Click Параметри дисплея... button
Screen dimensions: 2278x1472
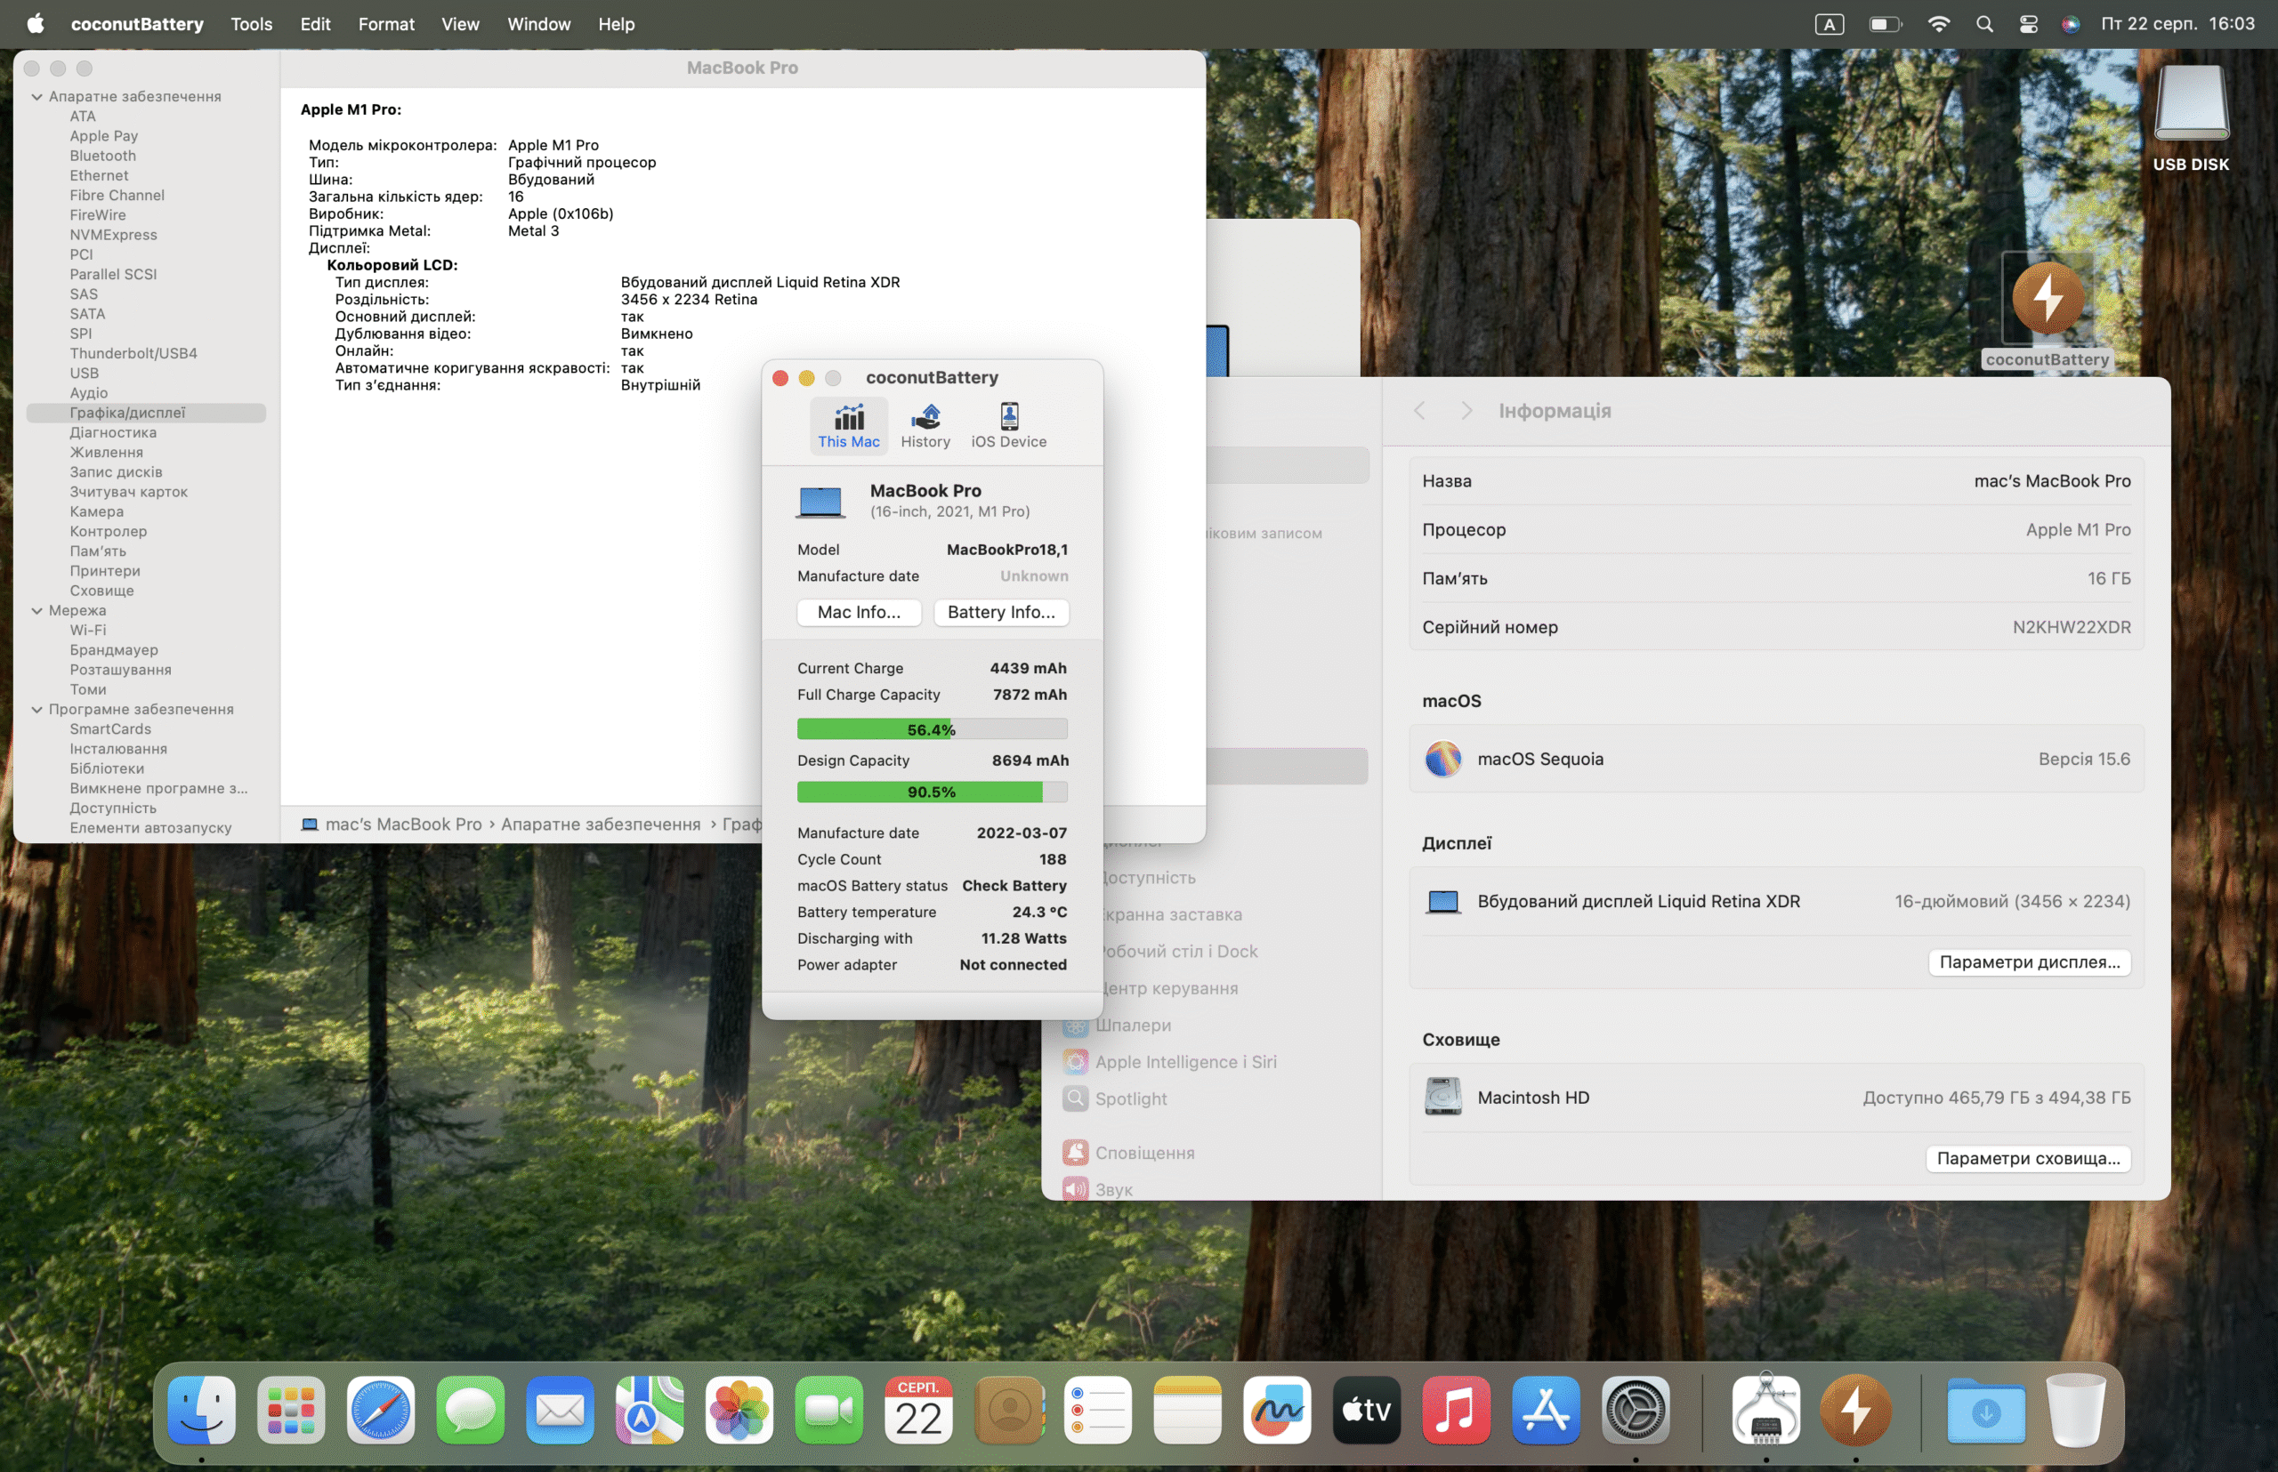pos(2030,962)
